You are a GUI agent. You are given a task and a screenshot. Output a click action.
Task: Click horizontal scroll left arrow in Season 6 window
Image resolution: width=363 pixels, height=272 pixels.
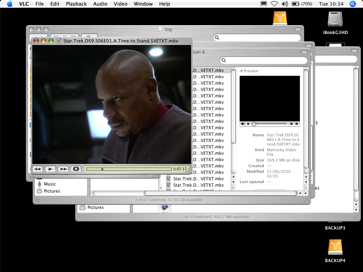(x=300, y=193)
